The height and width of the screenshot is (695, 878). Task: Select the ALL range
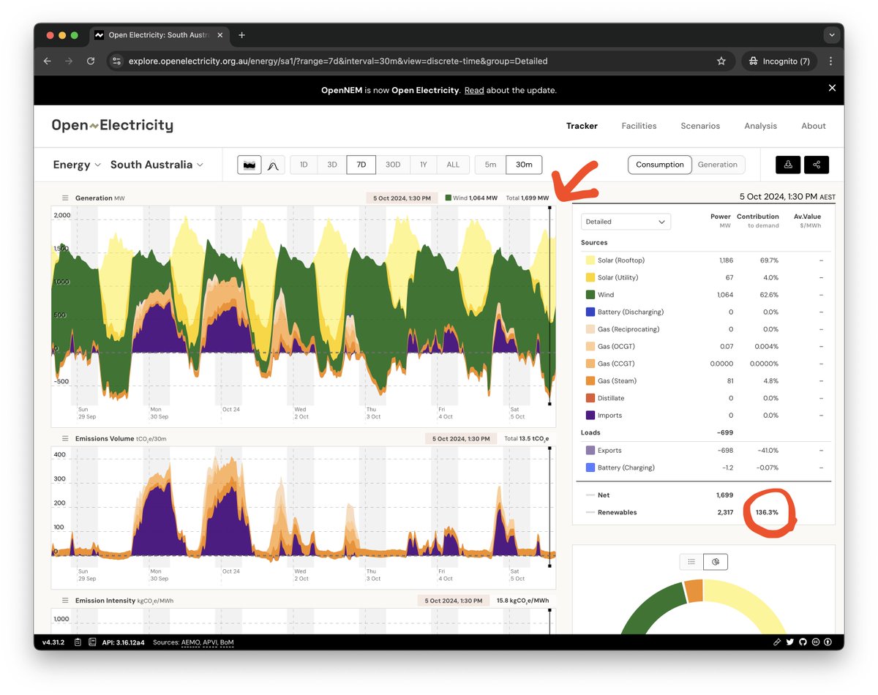click(453, 165)
